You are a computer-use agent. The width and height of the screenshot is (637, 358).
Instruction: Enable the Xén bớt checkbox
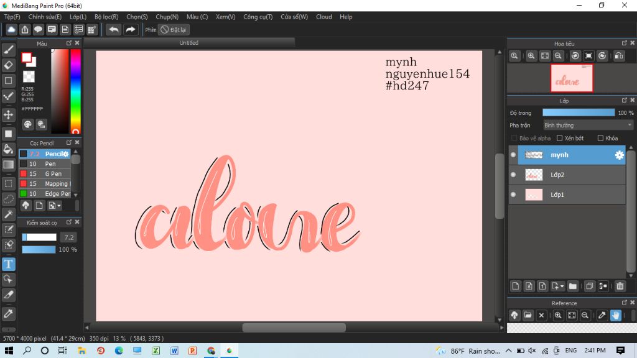click(559, 138)
